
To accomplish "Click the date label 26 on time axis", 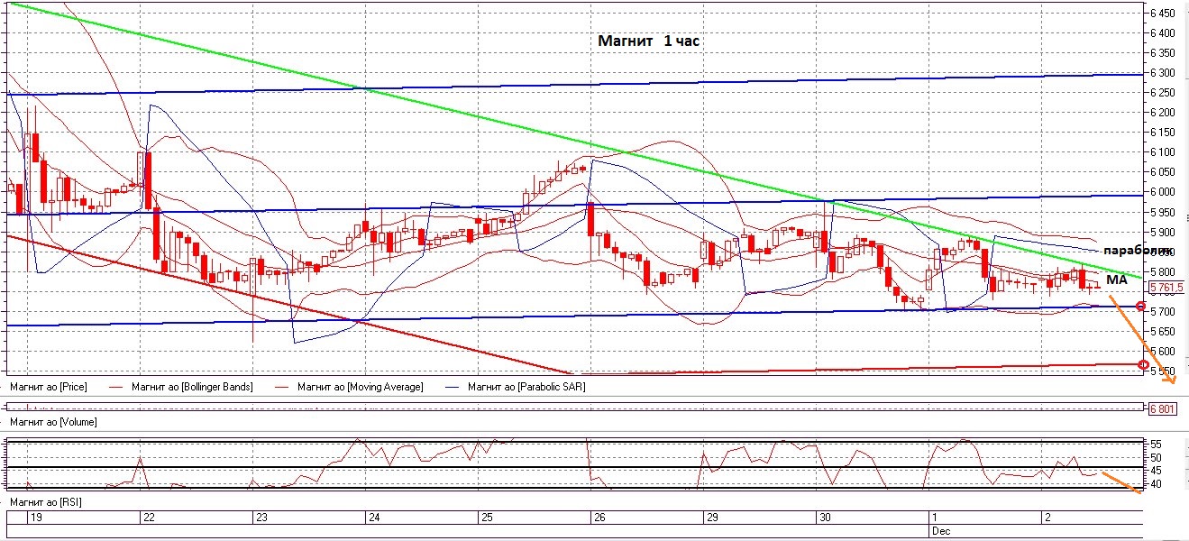I will pos(599,518).
